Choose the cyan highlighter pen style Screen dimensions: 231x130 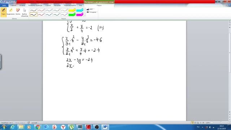[x=80, y=10]
